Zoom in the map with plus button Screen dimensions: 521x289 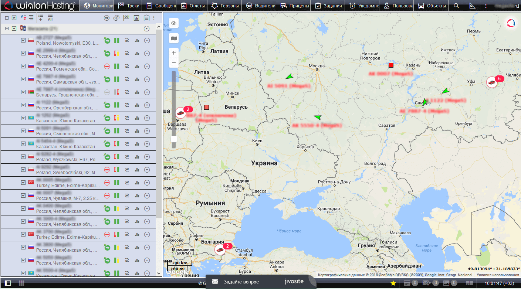tap(174, 53)
